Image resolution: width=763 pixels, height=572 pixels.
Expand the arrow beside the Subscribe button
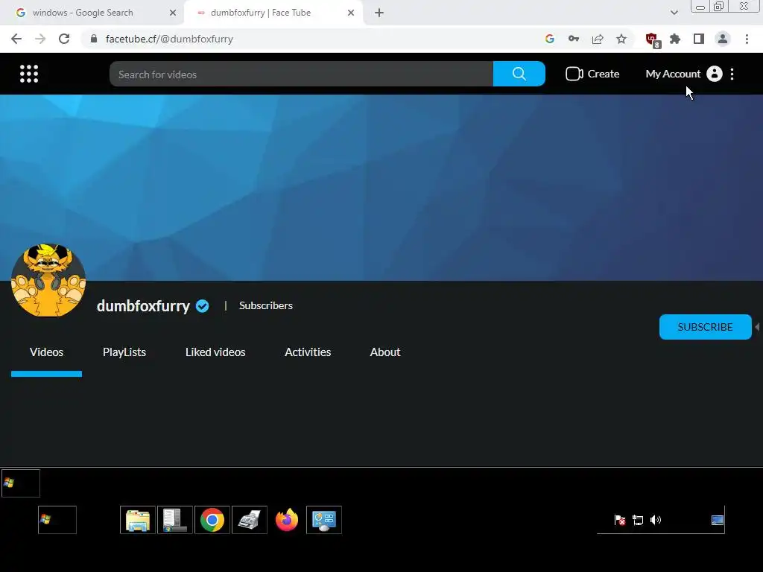click(x=757, y=327)
